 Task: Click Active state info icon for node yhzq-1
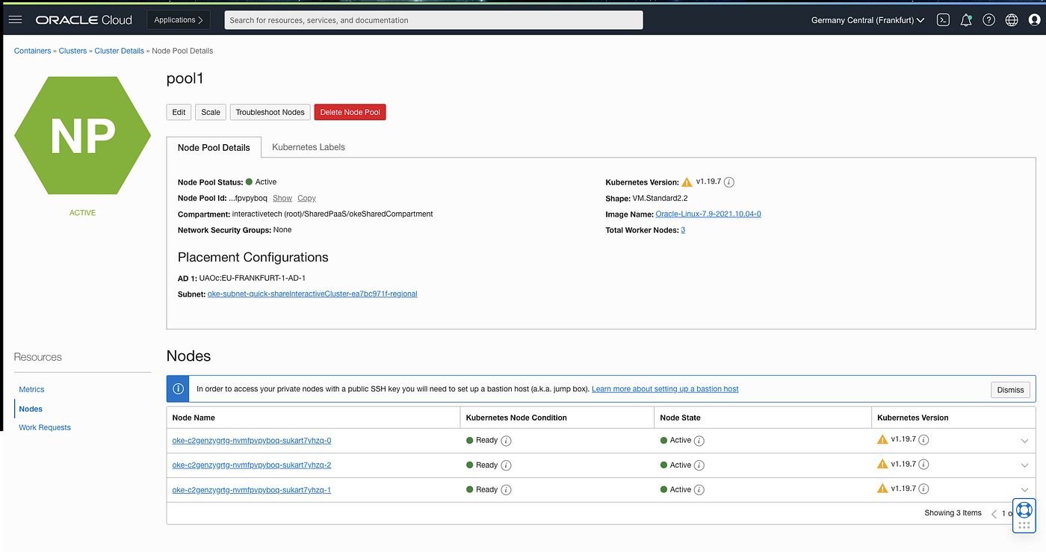click(x=699, y=490)
